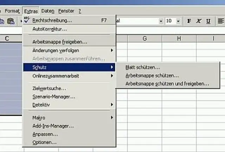The image size is (225, 152).
Task: Click the paste clipboard toolbar icon
Action: click(x=11, y=21)
